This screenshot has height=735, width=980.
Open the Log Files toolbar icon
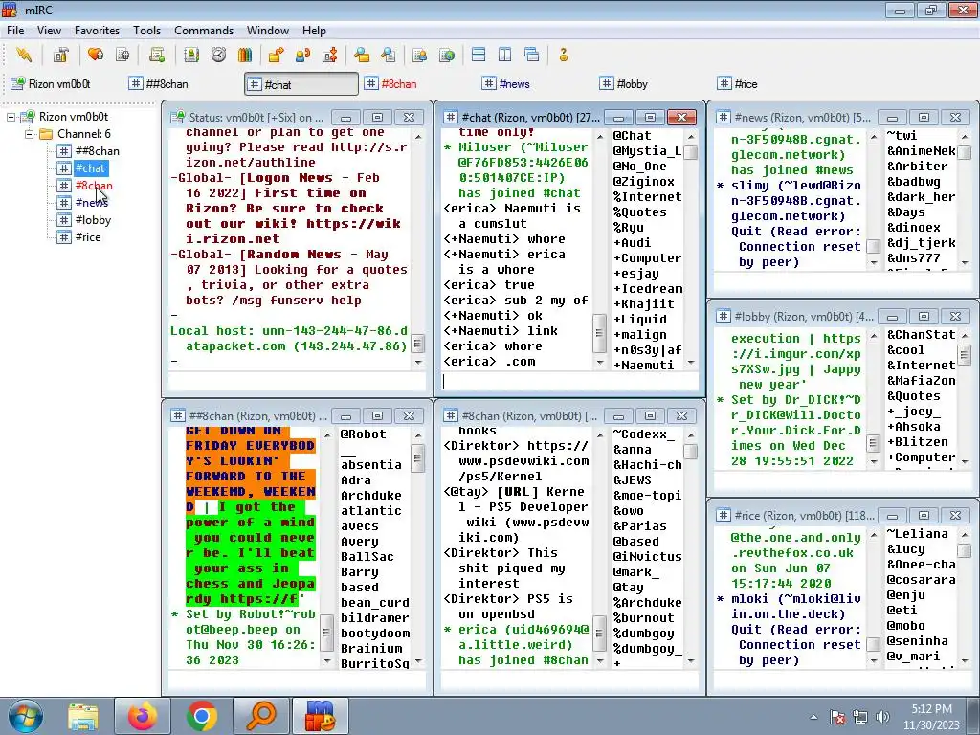click(x=389, y=55)
